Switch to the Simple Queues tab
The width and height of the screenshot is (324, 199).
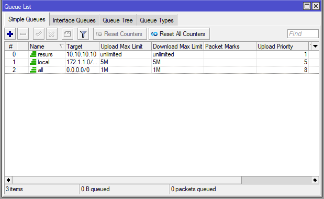click(27, 19)
